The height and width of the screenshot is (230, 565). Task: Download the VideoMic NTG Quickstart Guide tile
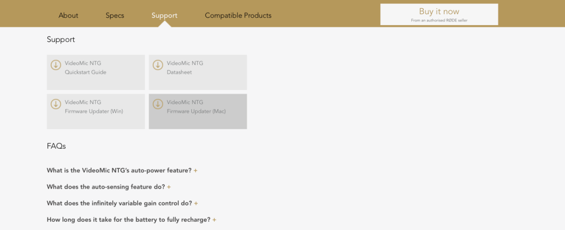(x=96, y=72)
